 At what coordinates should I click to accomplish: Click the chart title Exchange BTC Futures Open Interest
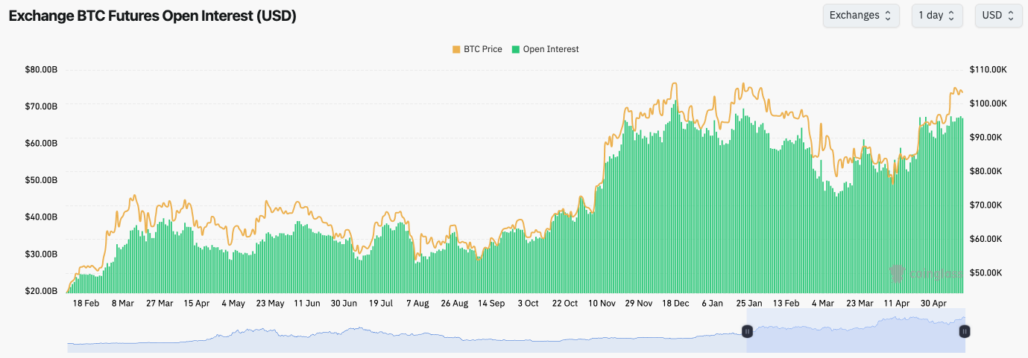point(152,16)
